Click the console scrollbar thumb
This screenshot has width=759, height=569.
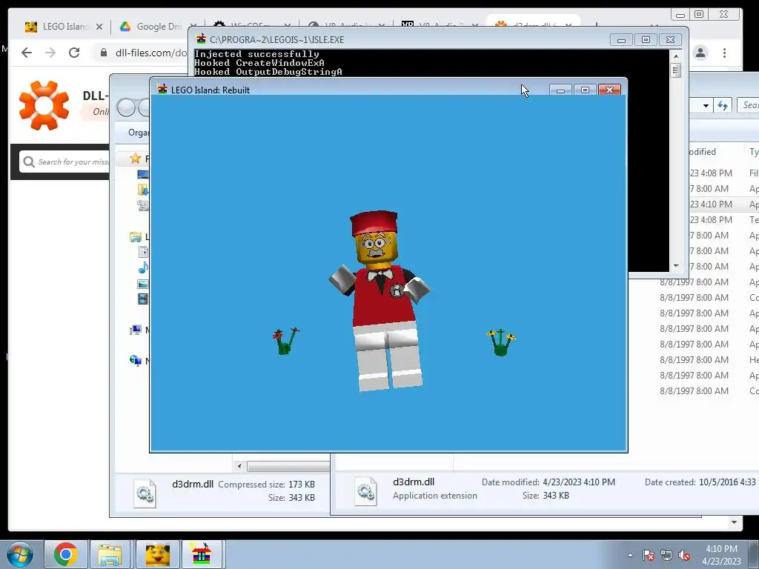(x=676, y=70)
